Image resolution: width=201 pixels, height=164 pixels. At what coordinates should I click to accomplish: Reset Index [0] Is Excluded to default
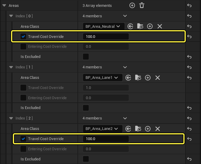(x=189, y=57)
